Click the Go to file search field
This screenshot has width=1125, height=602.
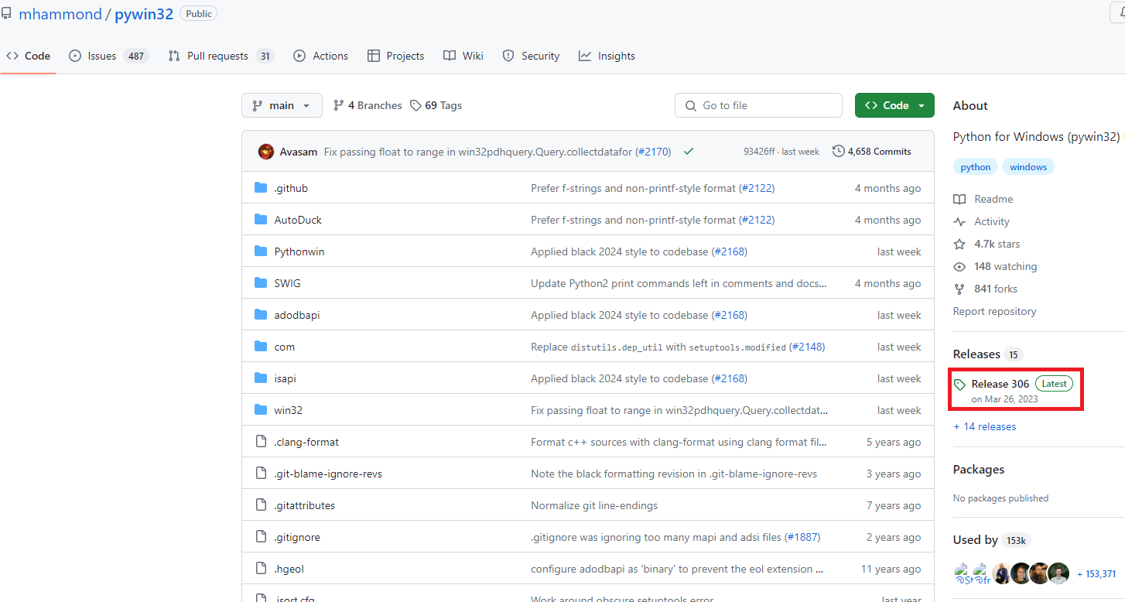(x=758, y=105)
